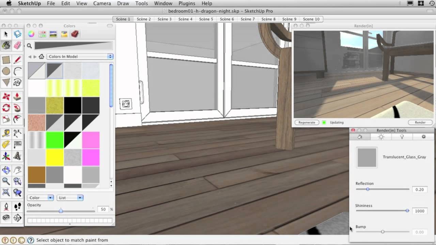The height and width of the screenshot is (245, 436).
Task: Click the Zoom Extents tool
Action: (x=6, y=193)
